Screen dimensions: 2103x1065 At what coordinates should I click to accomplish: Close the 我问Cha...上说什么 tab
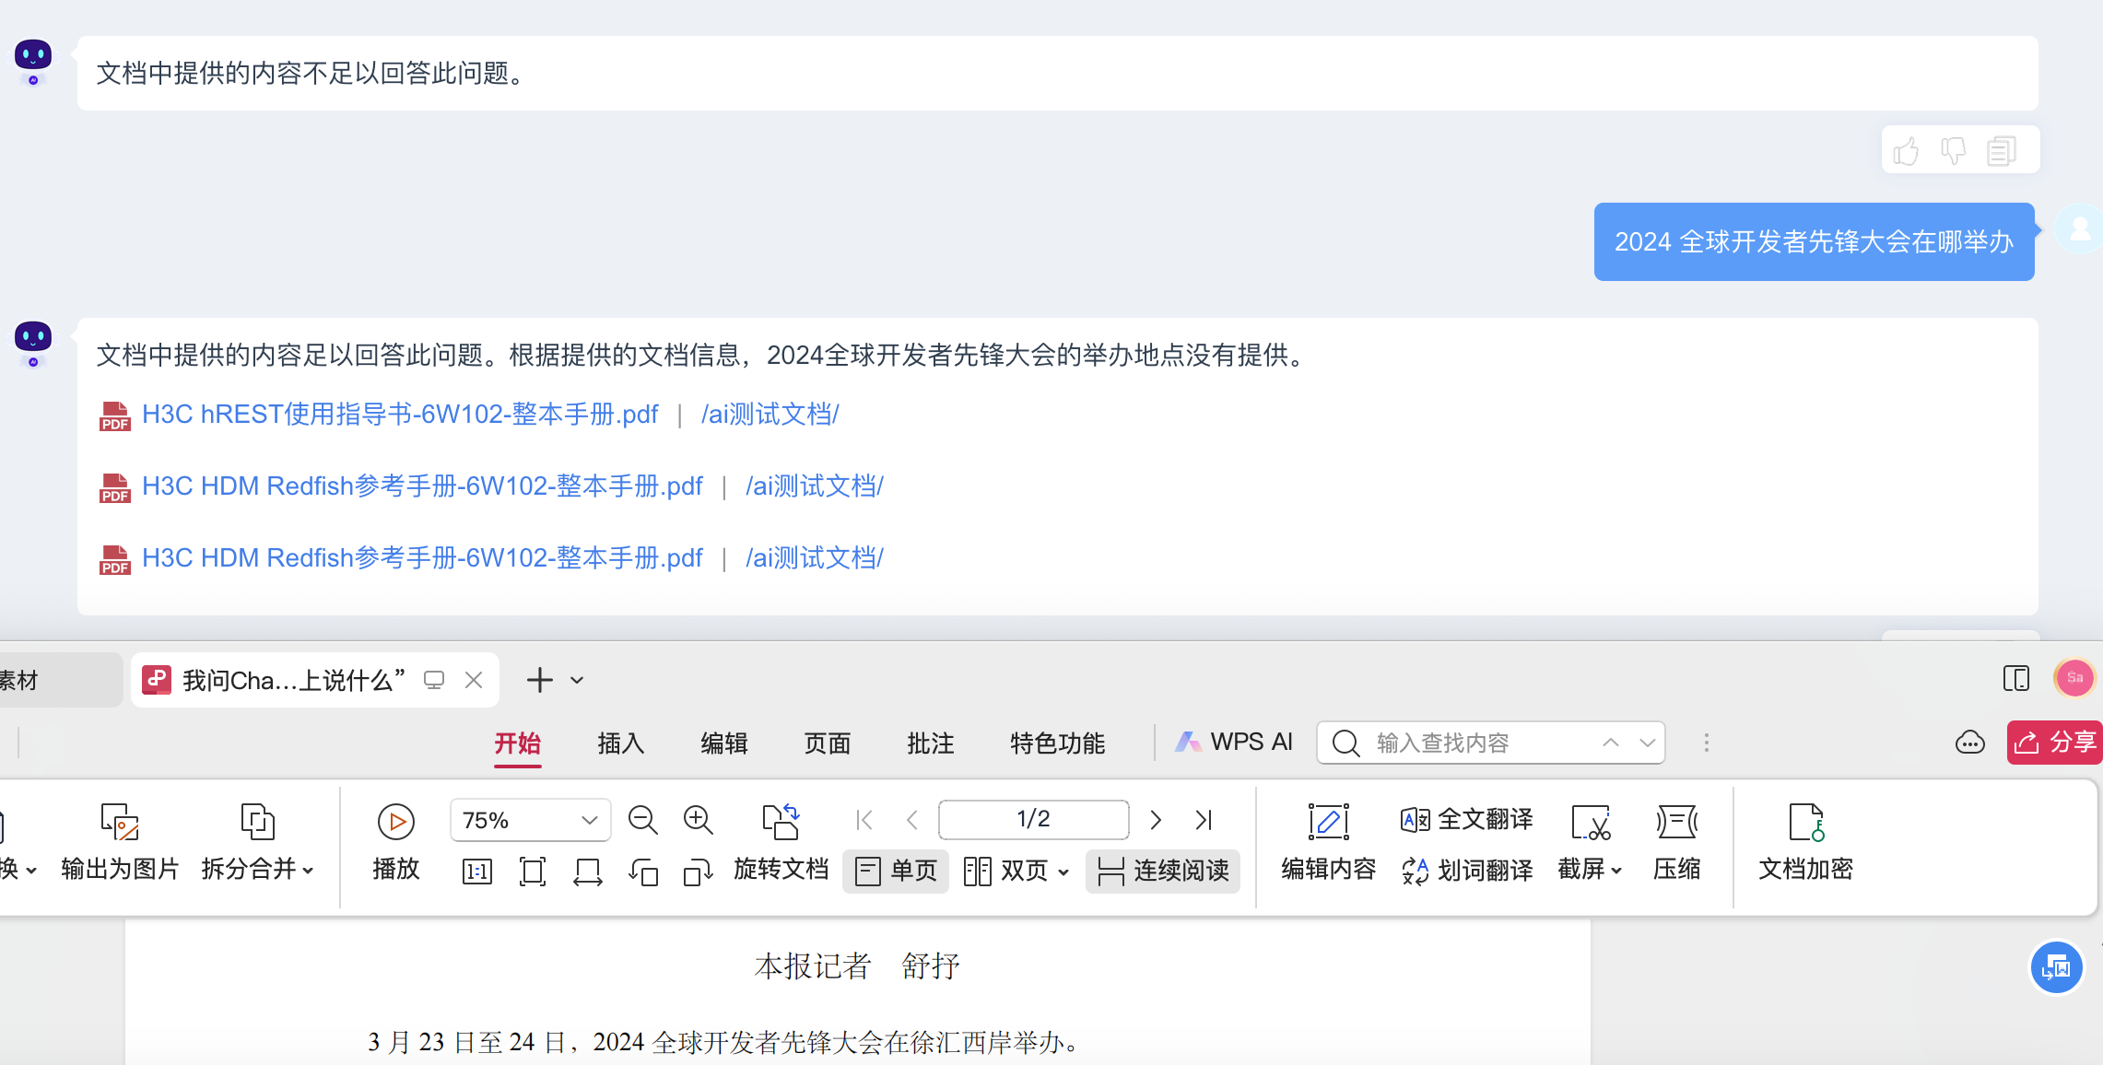[474, 680]
